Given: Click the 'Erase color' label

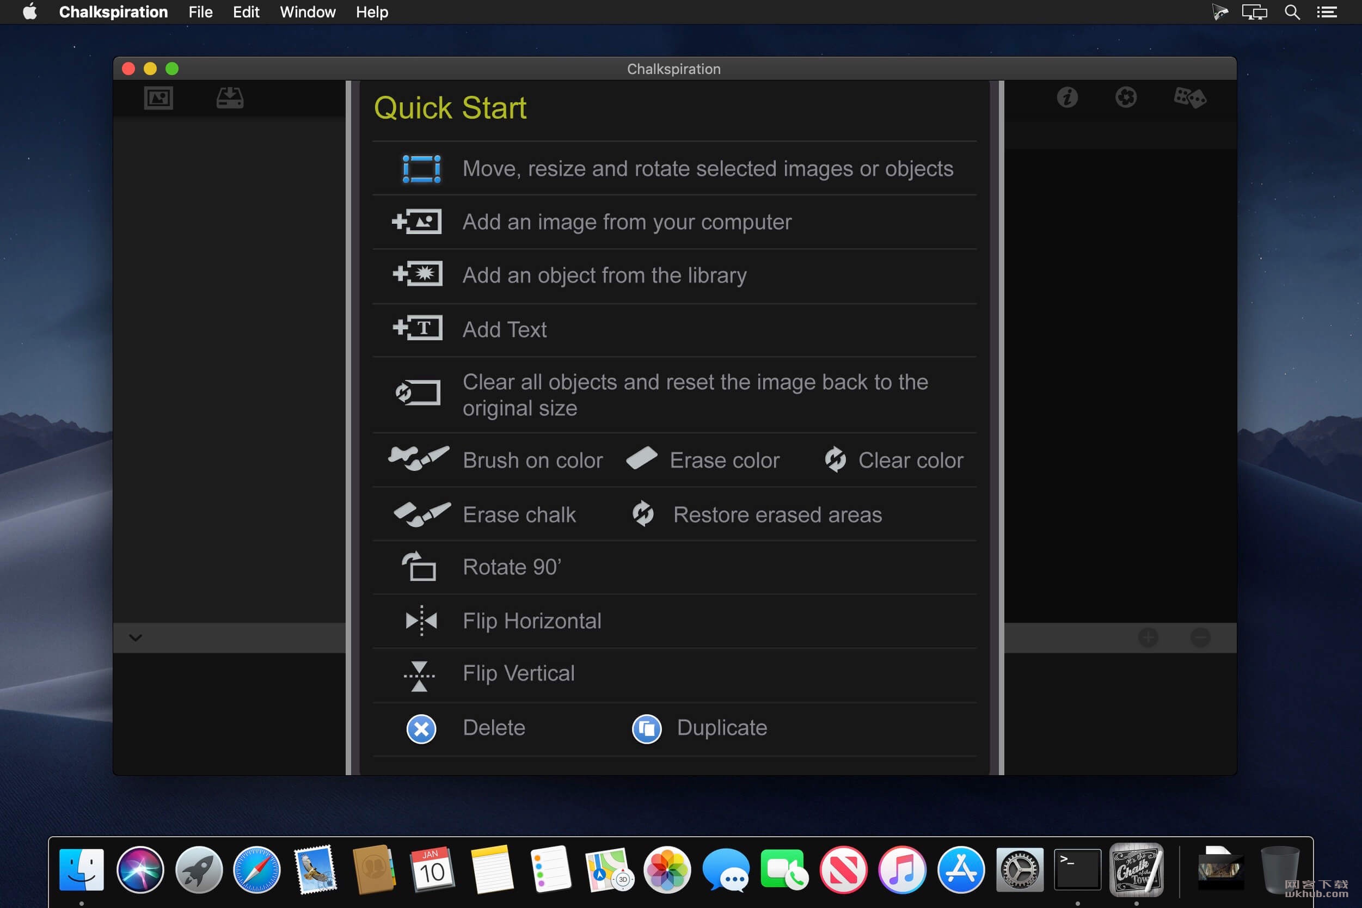Looking at the screenshot, I should click(x=725, y=461).
